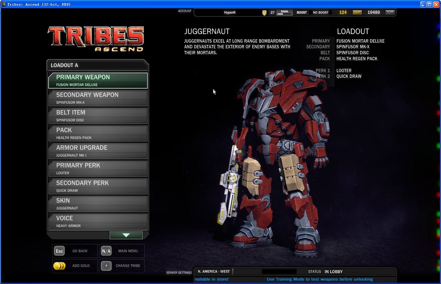Open the Secondary Weapon slot
The width and height of the screenshot is (441, 284).
98,98
